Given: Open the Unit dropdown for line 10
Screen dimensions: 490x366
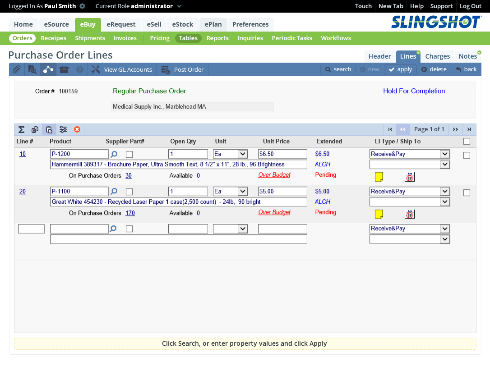Looking at the screenshot, I should (242, 154).
